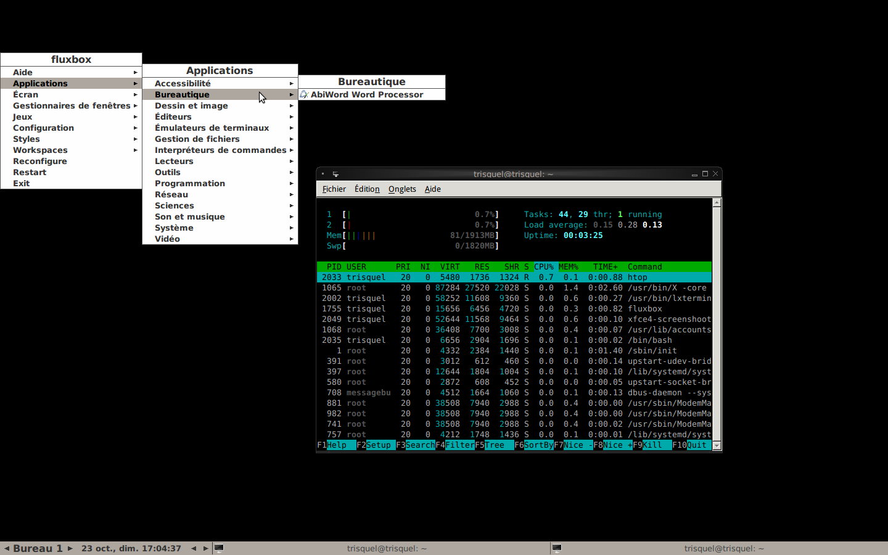Sort by the CPU% column header in htop
Viewport: 888px width, 555px height.
(544, 267)
